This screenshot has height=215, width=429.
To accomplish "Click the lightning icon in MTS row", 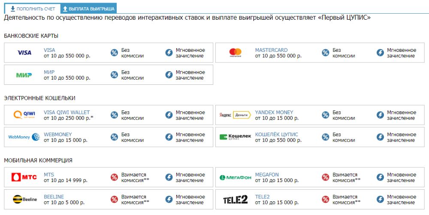I will (169, 177).
